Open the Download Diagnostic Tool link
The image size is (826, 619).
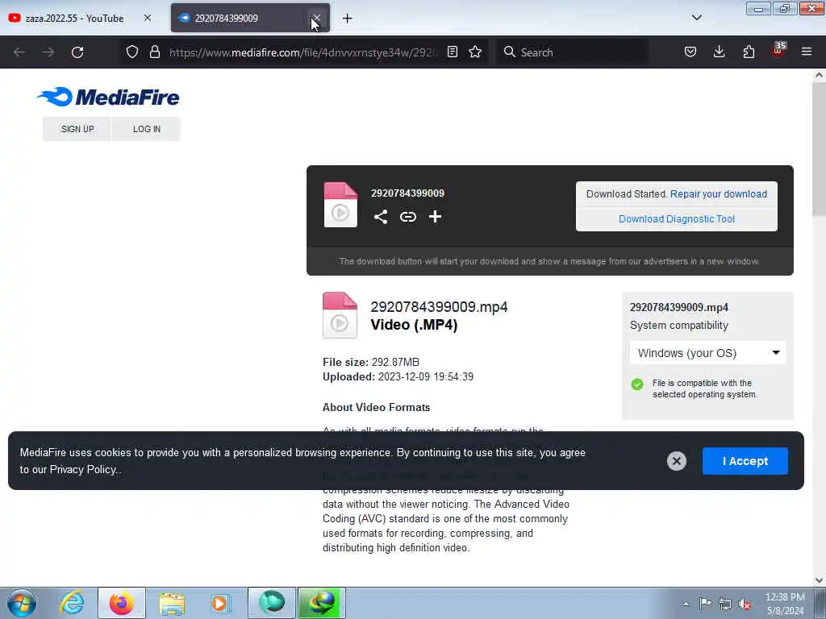pyautogui.click(x=677, y=219)
